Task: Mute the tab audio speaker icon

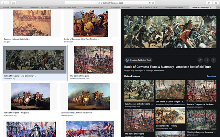Action: (150, 3)
